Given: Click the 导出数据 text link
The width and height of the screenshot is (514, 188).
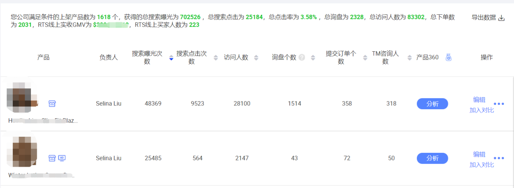Looking at the screenshot, I should [x=484, y=18].
